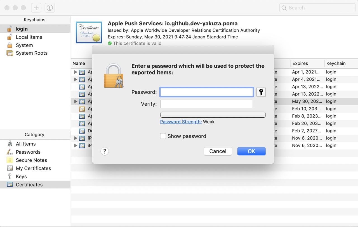
Task: Click the Passwords pencil icon
Action: [10, 152]
